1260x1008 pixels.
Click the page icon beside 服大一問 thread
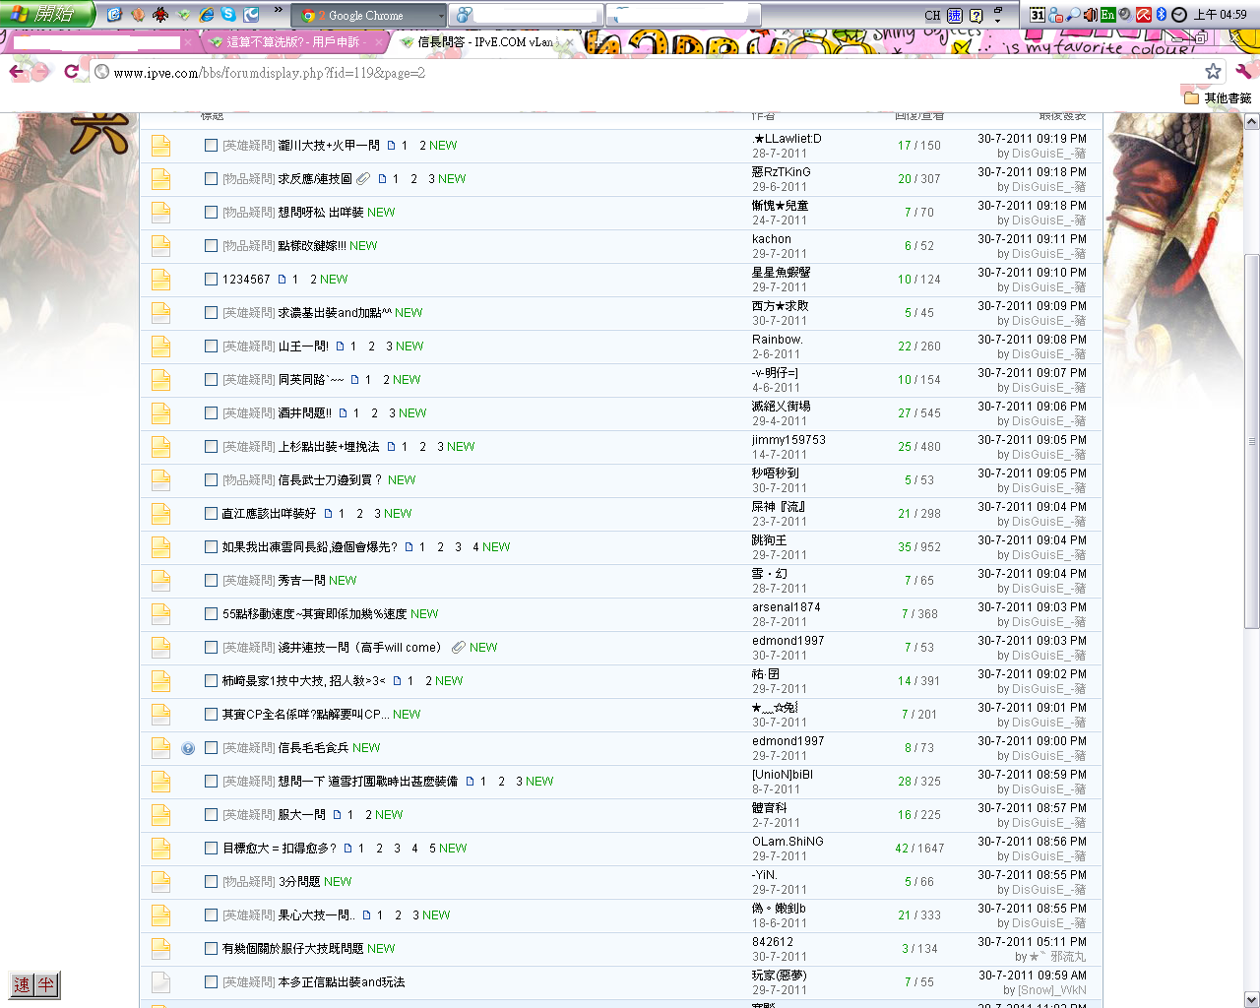click(x=338, y=814)
